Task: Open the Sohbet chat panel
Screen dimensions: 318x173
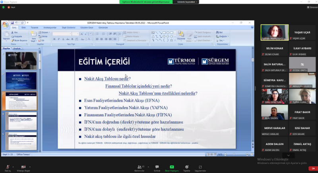Action: coord(157,167)
